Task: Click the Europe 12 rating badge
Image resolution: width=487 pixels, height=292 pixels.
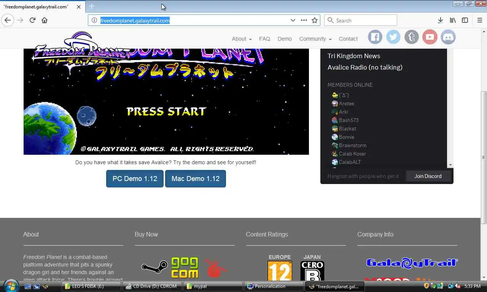Action: tap(280, 270)
